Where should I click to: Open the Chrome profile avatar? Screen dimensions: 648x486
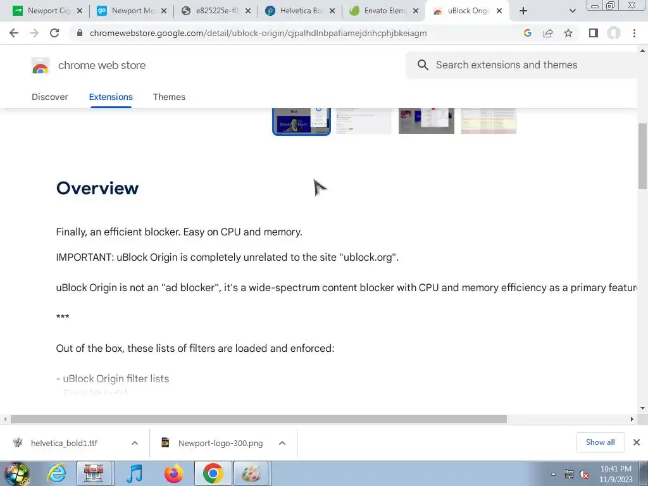pyautogui.click(x=614, y=33)
